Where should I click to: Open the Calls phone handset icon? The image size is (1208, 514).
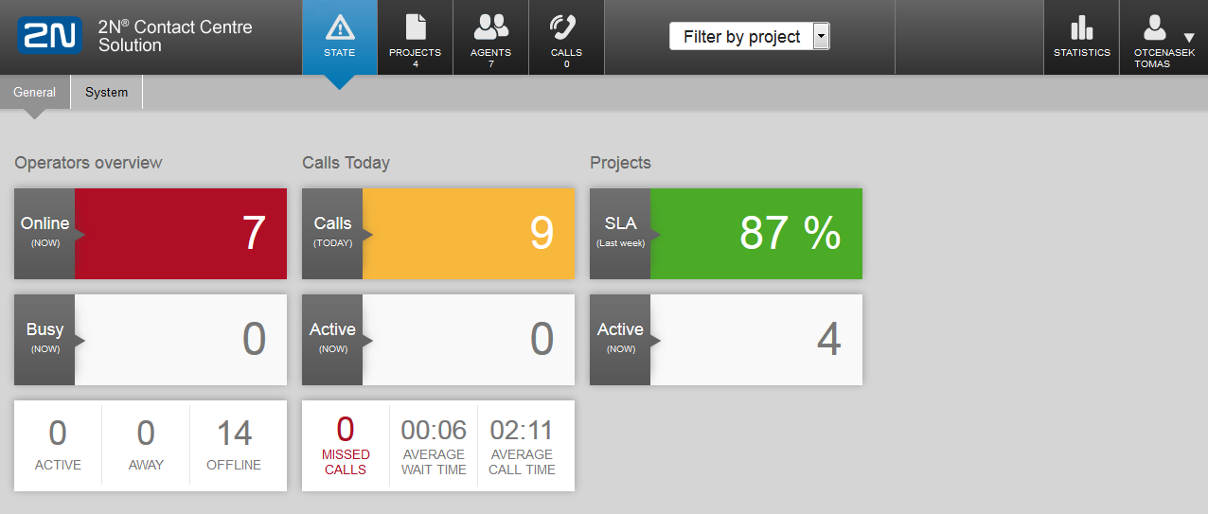click(566, 27)
